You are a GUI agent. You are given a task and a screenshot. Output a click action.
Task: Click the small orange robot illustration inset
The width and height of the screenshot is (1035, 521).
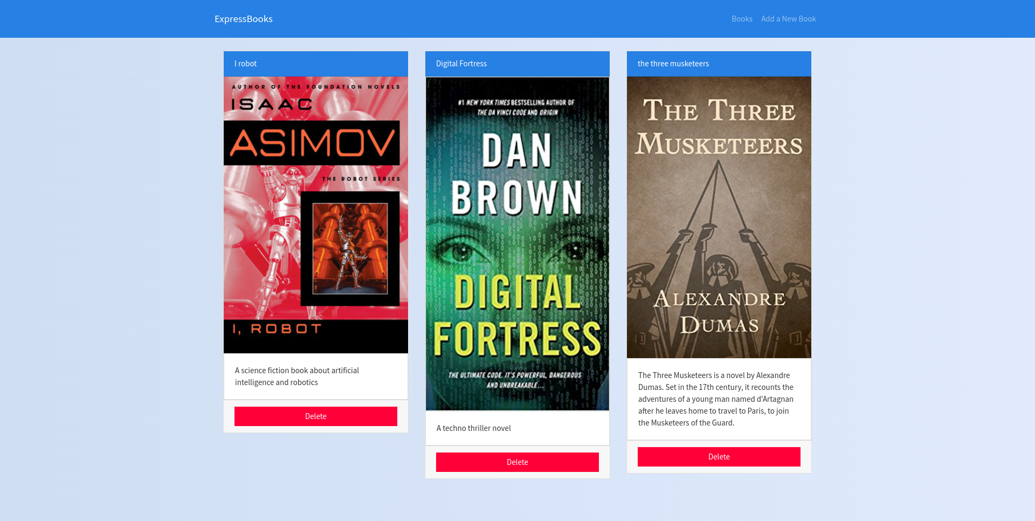coord(350,249)
